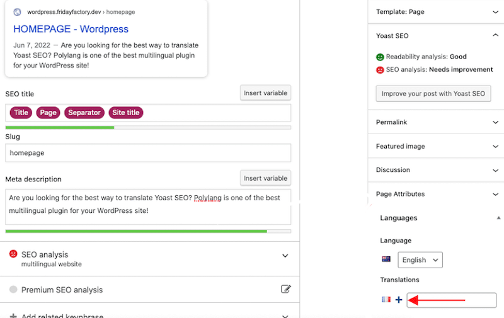Screen dimensions: 504x318
Task: Click the SEO analysis: Needs improvement text
Action: click(439, 70)
